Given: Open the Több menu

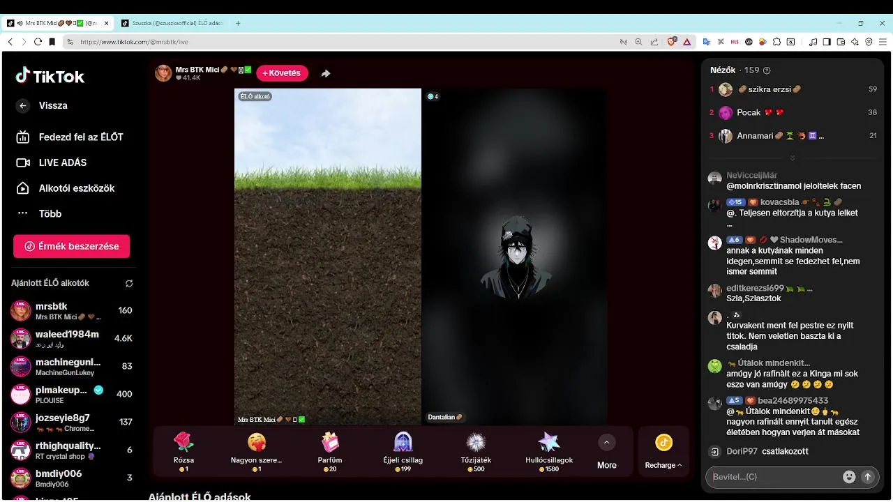Looking at the screenshot, I should 40,214.
